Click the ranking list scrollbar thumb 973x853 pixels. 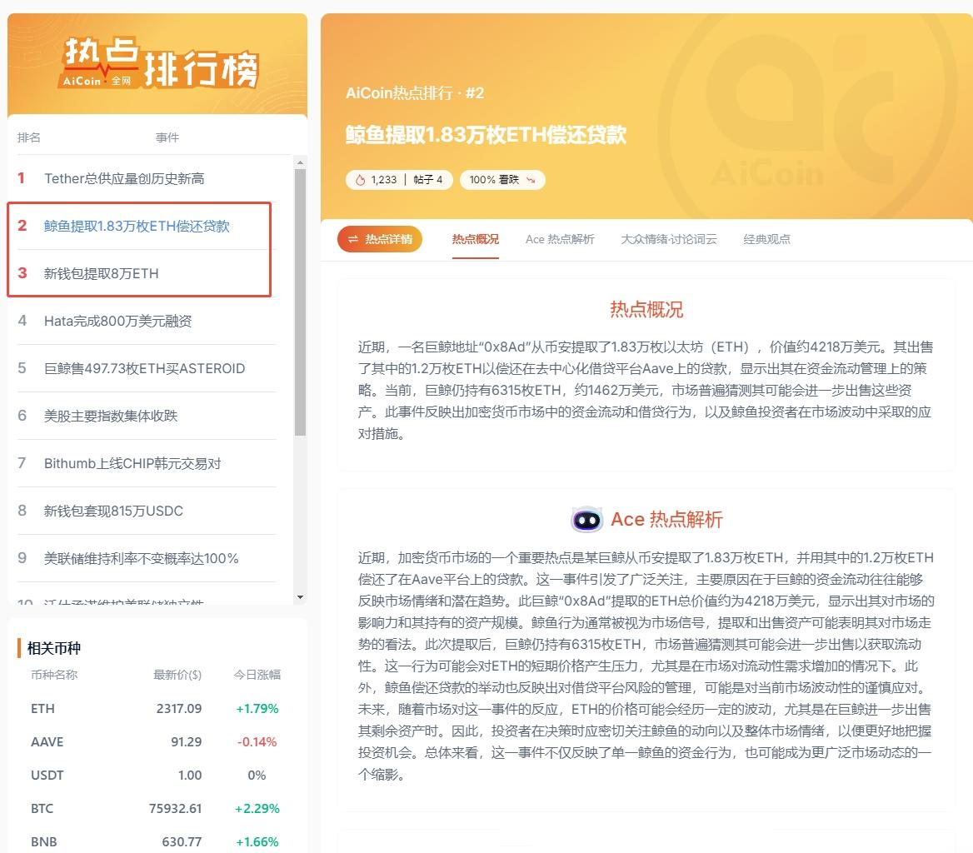point(301,302)
